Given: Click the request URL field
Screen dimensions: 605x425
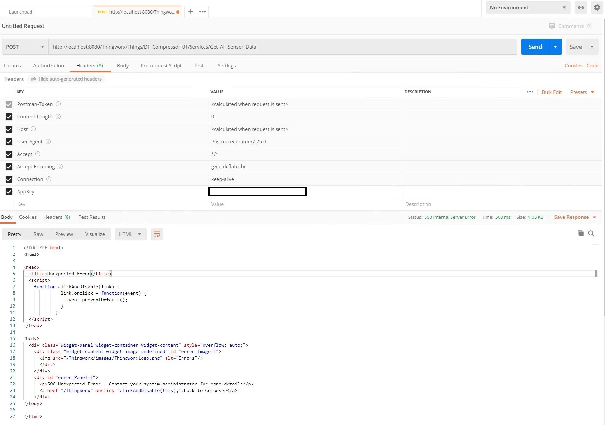Looking at the screenshot, I should click(x=283, y=47).
